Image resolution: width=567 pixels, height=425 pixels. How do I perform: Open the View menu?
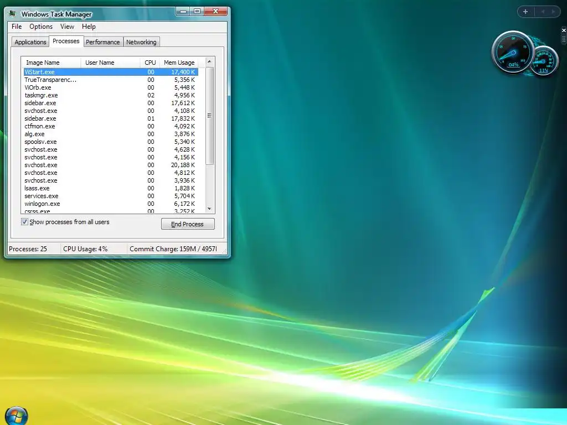coord(67,27)
